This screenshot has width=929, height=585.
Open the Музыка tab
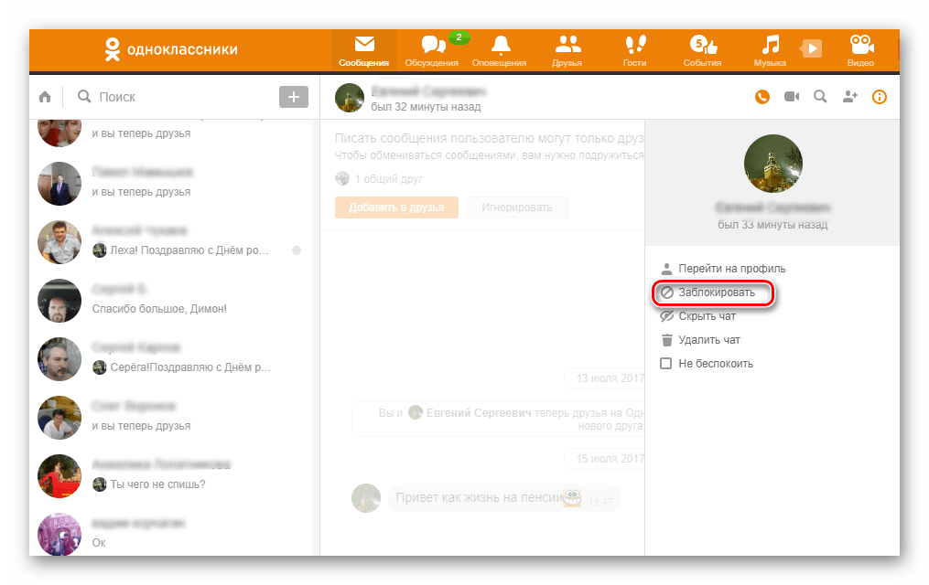(x=770, y=51)
